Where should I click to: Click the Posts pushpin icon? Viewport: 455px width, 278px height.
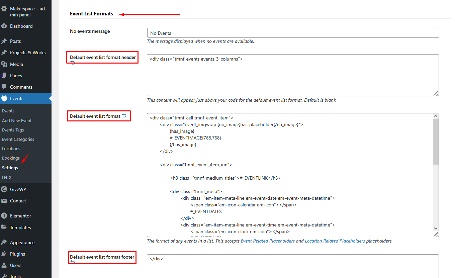pos(4,41)
